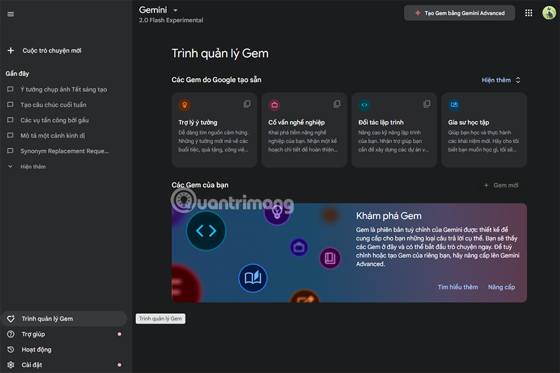Click the gem heart icon in the sidebar
Viewport: 560px width, 373px height.
coord(11,319)
